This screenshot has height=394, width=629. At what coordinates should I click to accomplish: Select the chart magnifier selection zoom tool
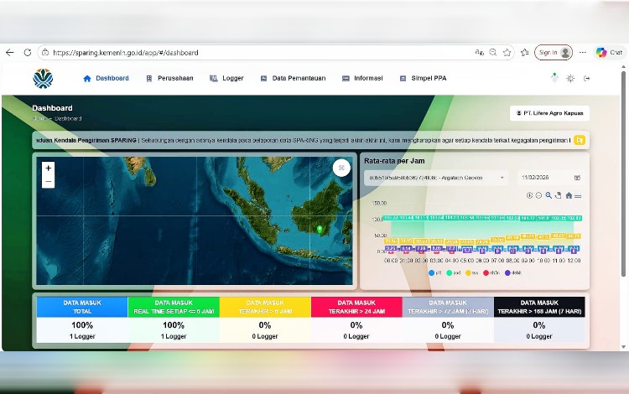pos(548,195)
